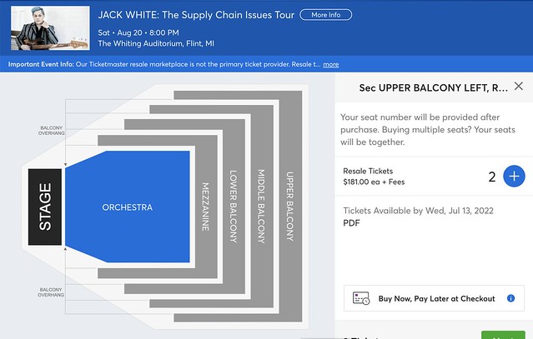Pick the Middle Balcony section on map
The width and height of the screenshot is (533, 339).
pos(262,207)
